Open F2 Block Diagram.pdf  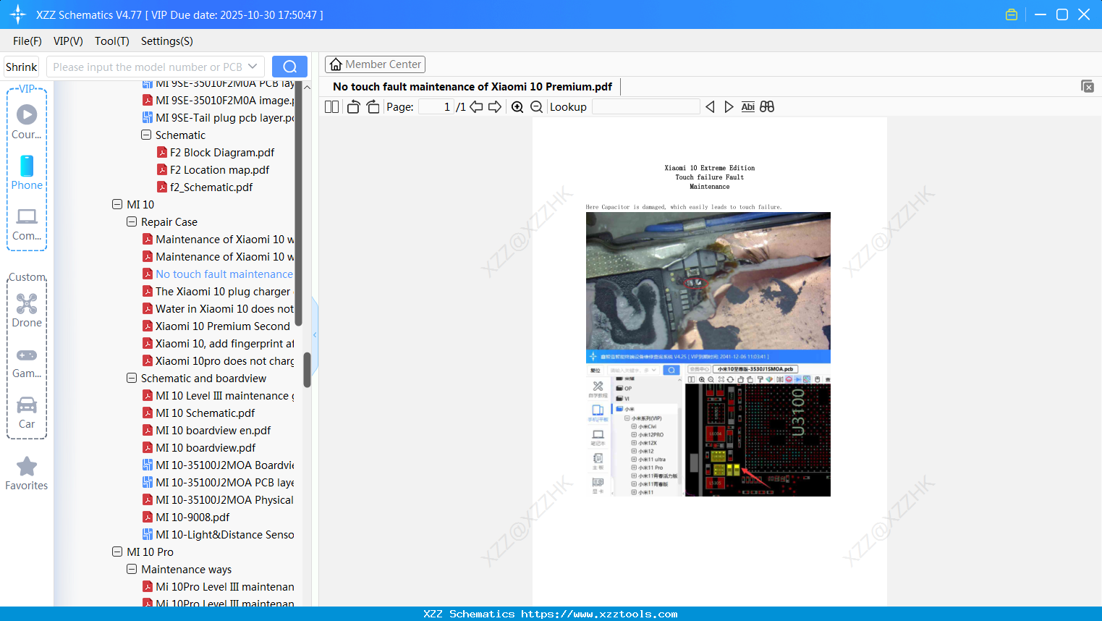[216, 152]
